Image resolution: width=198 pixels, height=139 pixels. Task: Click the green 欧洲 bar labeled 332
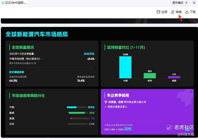point(150,76)
